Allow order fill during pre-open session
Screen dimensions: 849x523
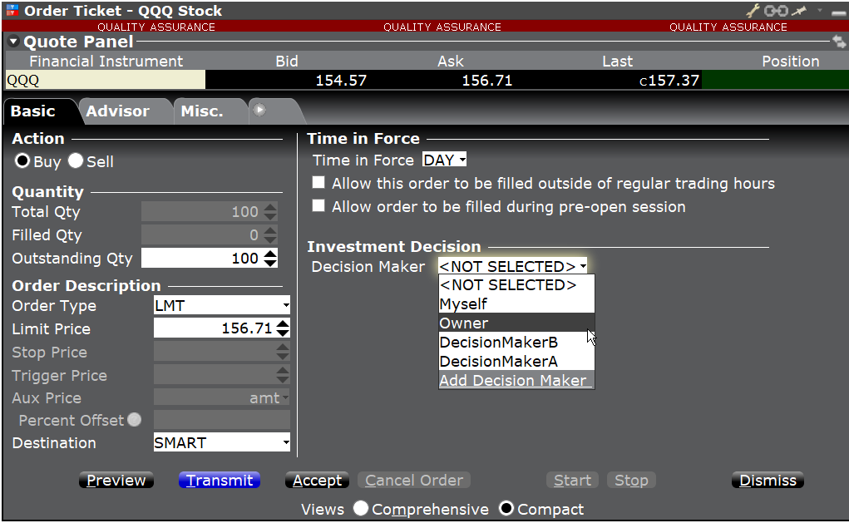[318, 207]
